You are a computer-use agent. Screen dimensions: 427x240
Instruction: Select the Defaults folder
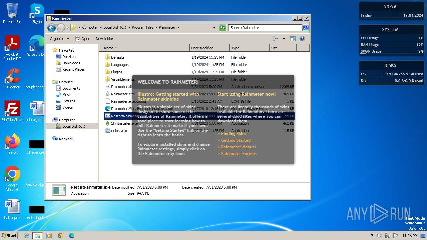point(118,57)
